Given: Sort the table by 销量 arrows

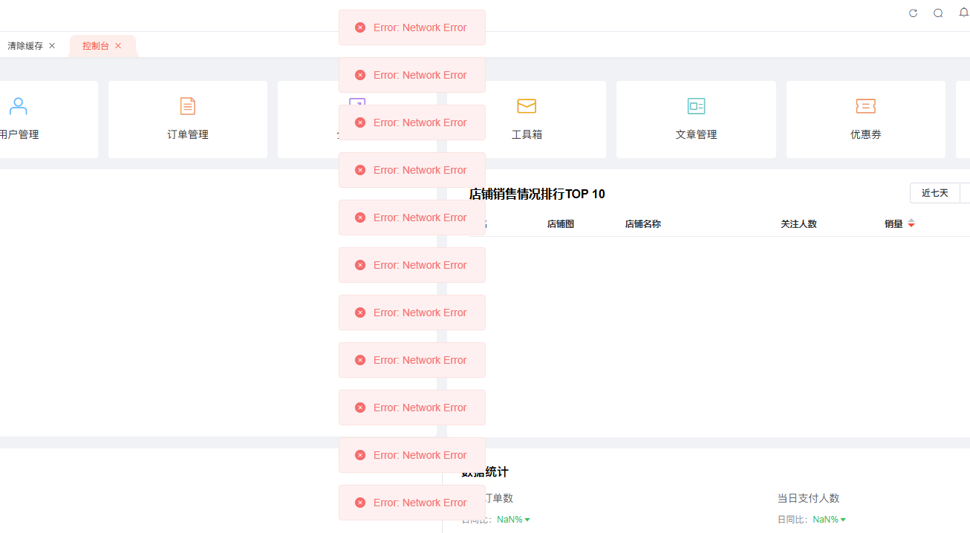Looking at the screenshot, I should point(911,224).
